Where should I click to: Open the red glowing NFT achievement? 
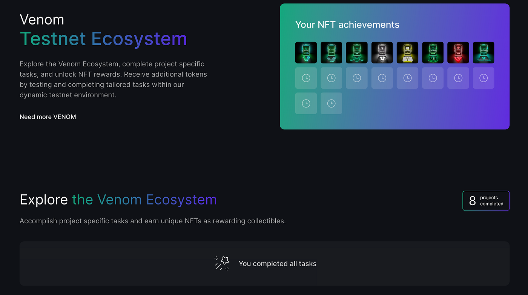(458, 52)
